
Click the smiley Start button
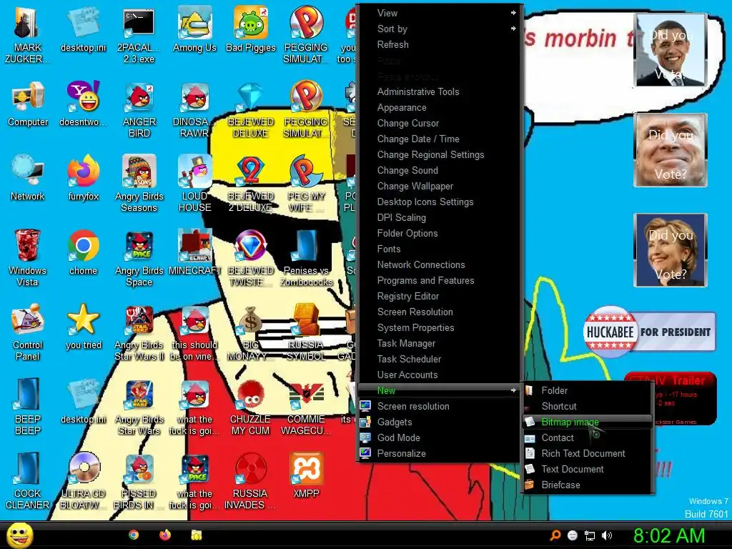(19, 535)
